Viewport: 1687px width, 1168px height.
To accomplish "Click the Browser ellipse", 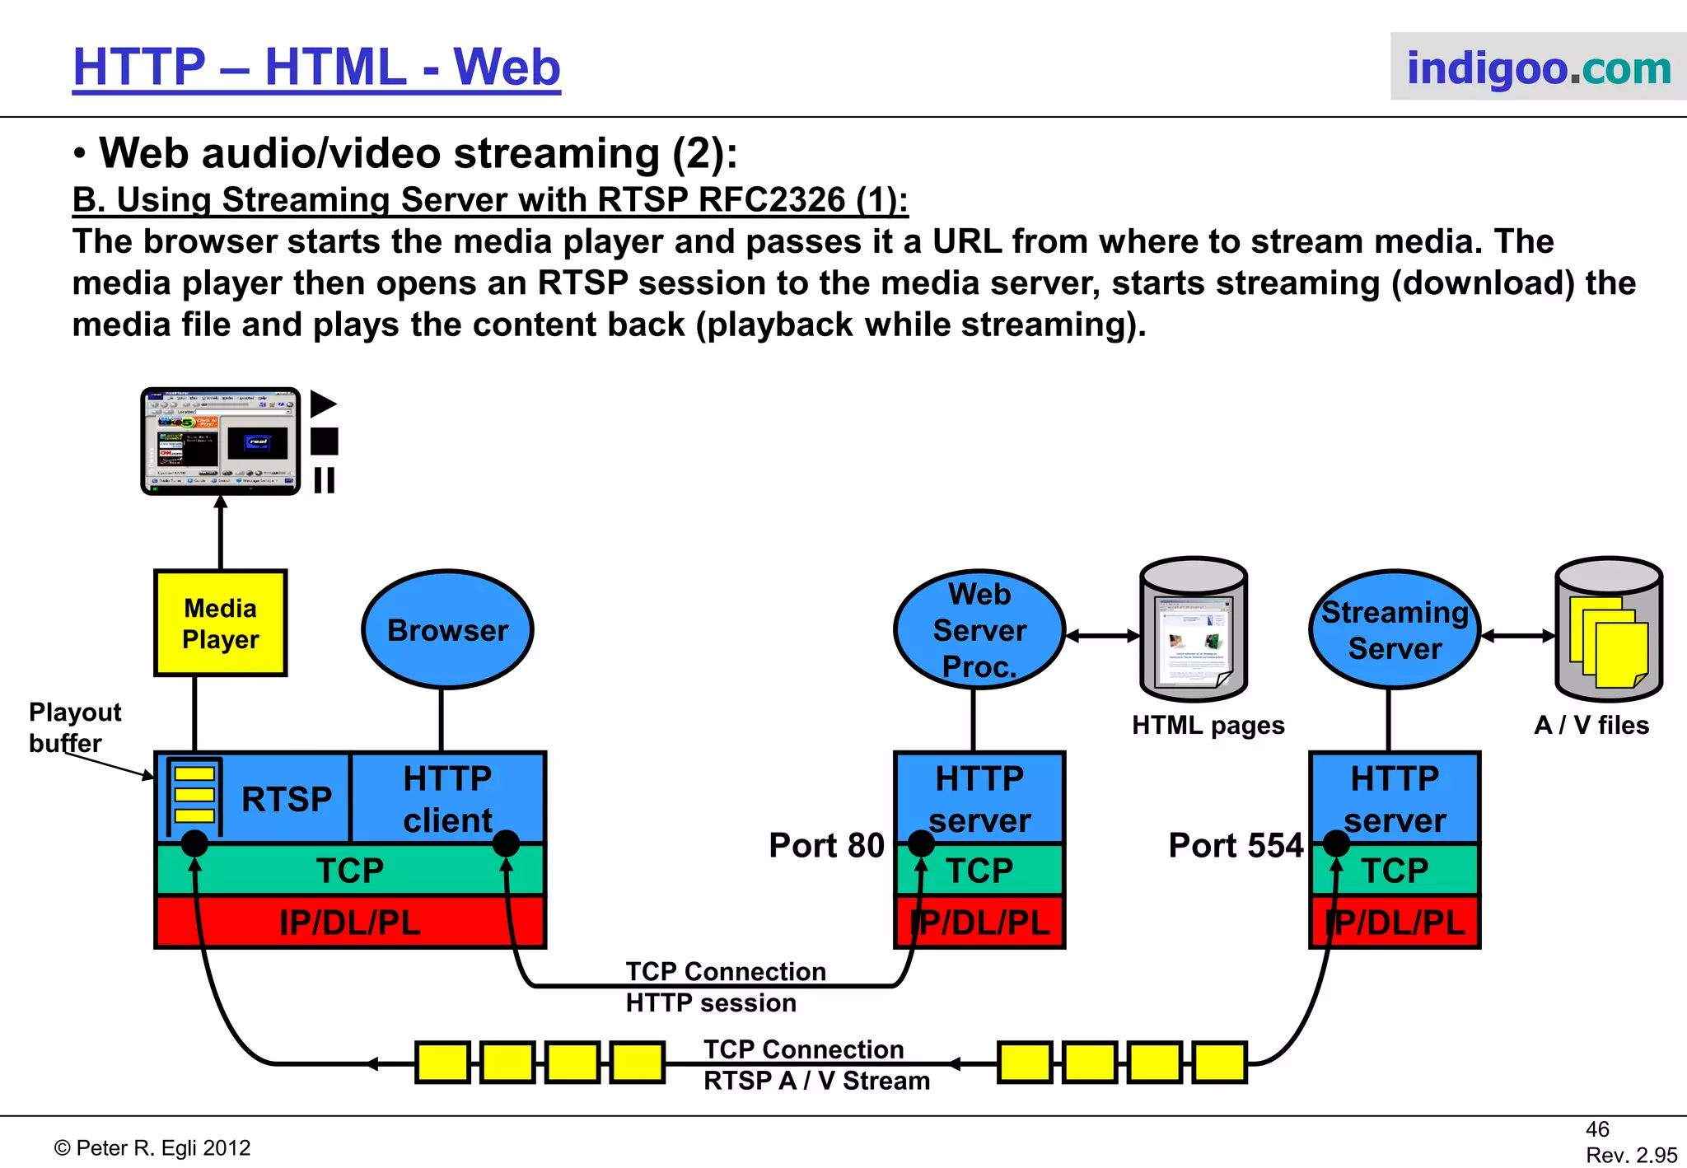I will [447, 630].
